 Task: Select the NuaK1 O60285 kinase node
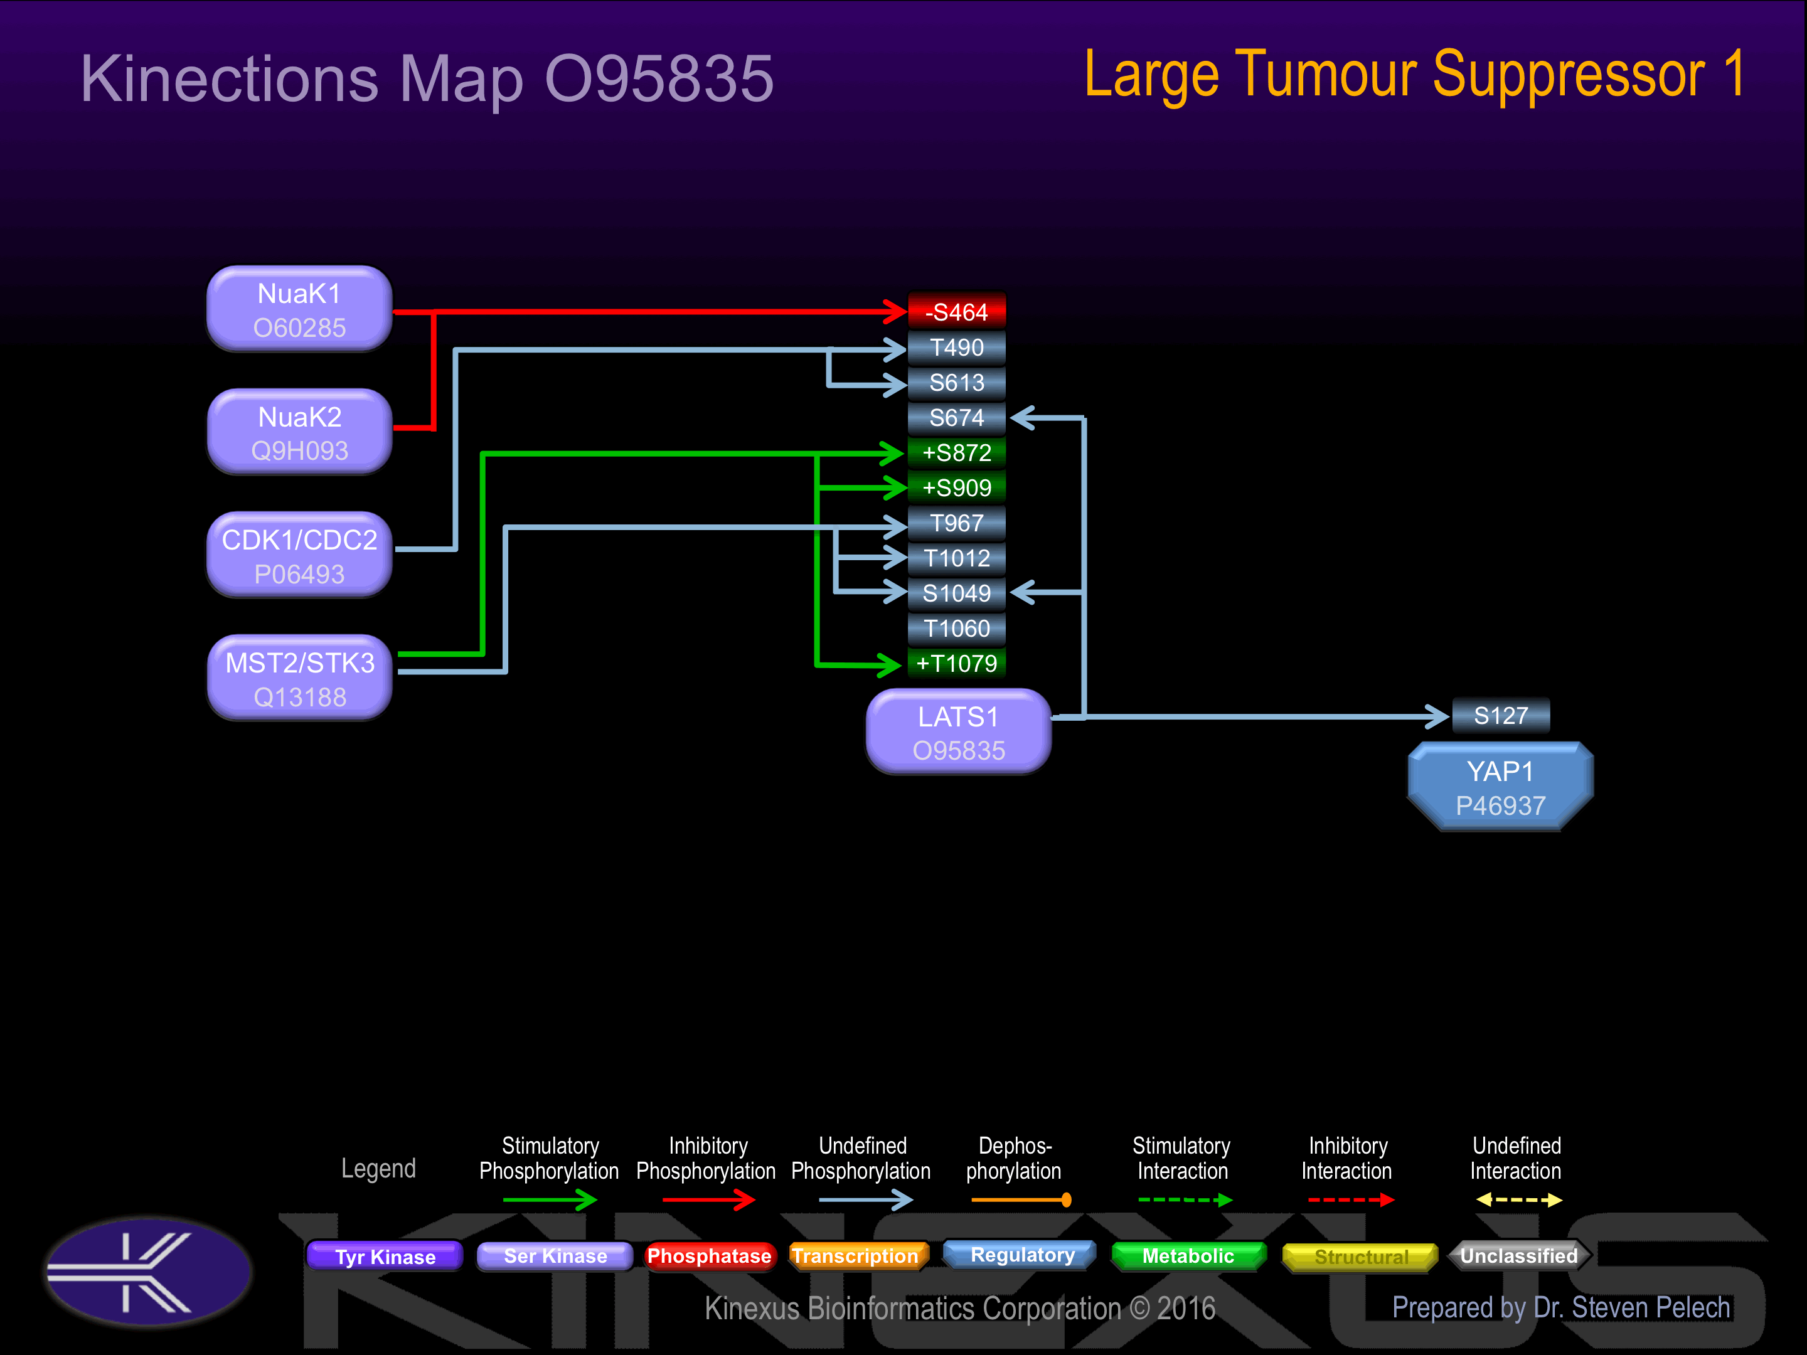300,309
